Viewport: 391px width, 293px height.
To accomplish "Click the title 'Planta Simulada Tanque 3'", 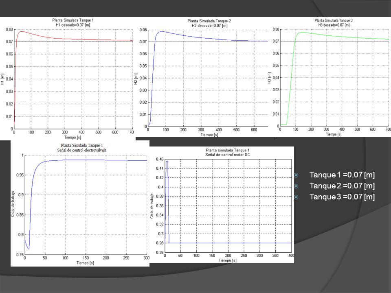I will point(334,20).
